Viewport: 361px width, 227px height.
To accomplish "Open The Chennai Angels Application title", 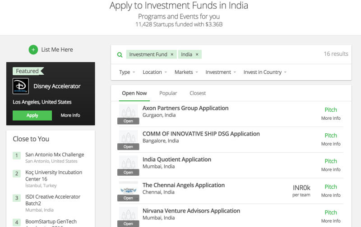I will click(184, 185).
